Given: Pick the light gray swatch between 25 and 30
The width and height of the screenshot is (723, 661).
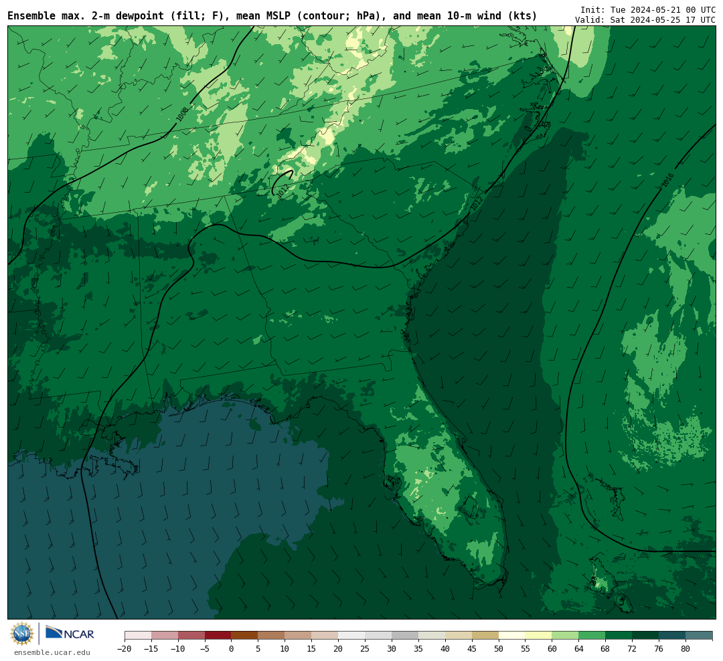Looking at the screenshot, I should [378, 636].
